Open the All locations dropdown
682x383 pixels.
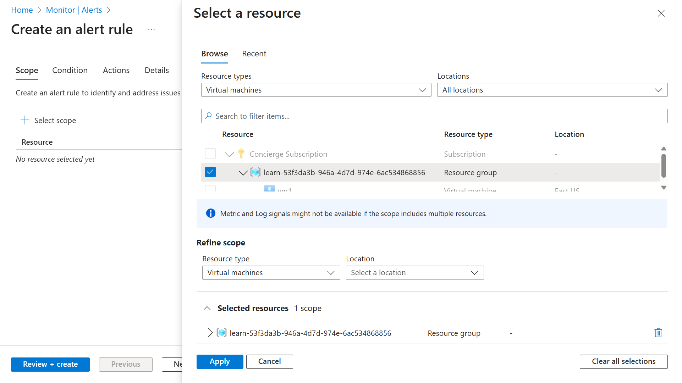[552, 90]
